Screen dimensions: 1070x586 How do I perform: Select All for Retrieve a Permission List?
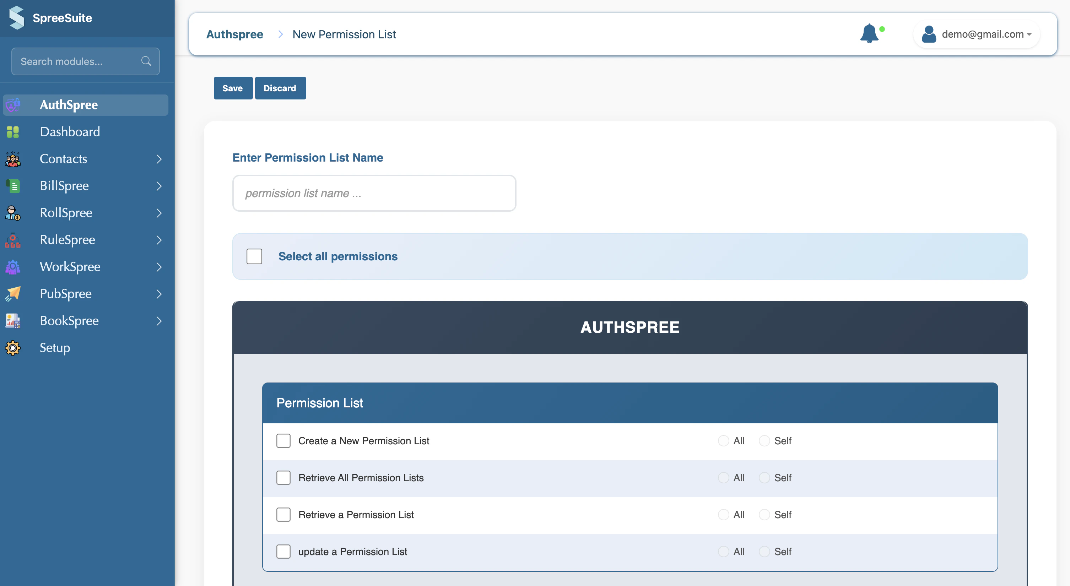point(723,515)
